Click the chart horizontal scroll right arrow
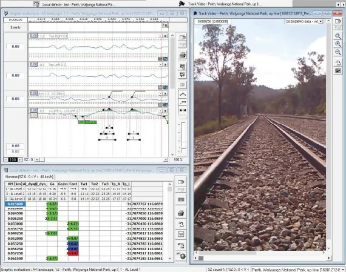 click(x=166, y=159)
